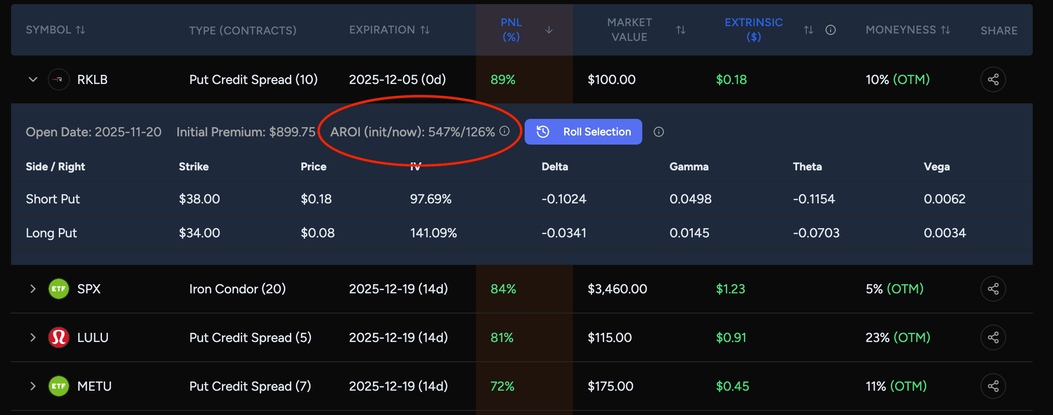Select the LULU brand logo icon
The image size is (1053, 415).
point(58,337)
